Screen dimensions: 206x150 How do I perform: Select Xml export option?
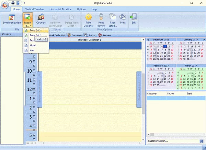pyautogui.click(x=32, y=50)
